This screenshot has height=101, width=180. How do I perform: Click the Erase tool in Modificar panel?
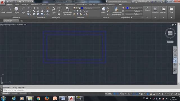(x=48, y=8)
